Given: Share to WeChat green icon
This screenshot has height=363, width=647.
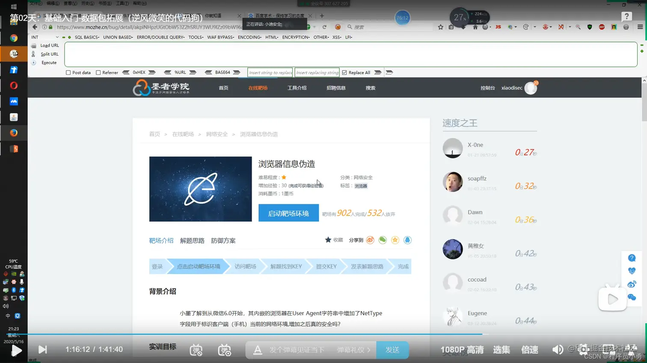Looking at the screenshot, I should pos(383,240).
